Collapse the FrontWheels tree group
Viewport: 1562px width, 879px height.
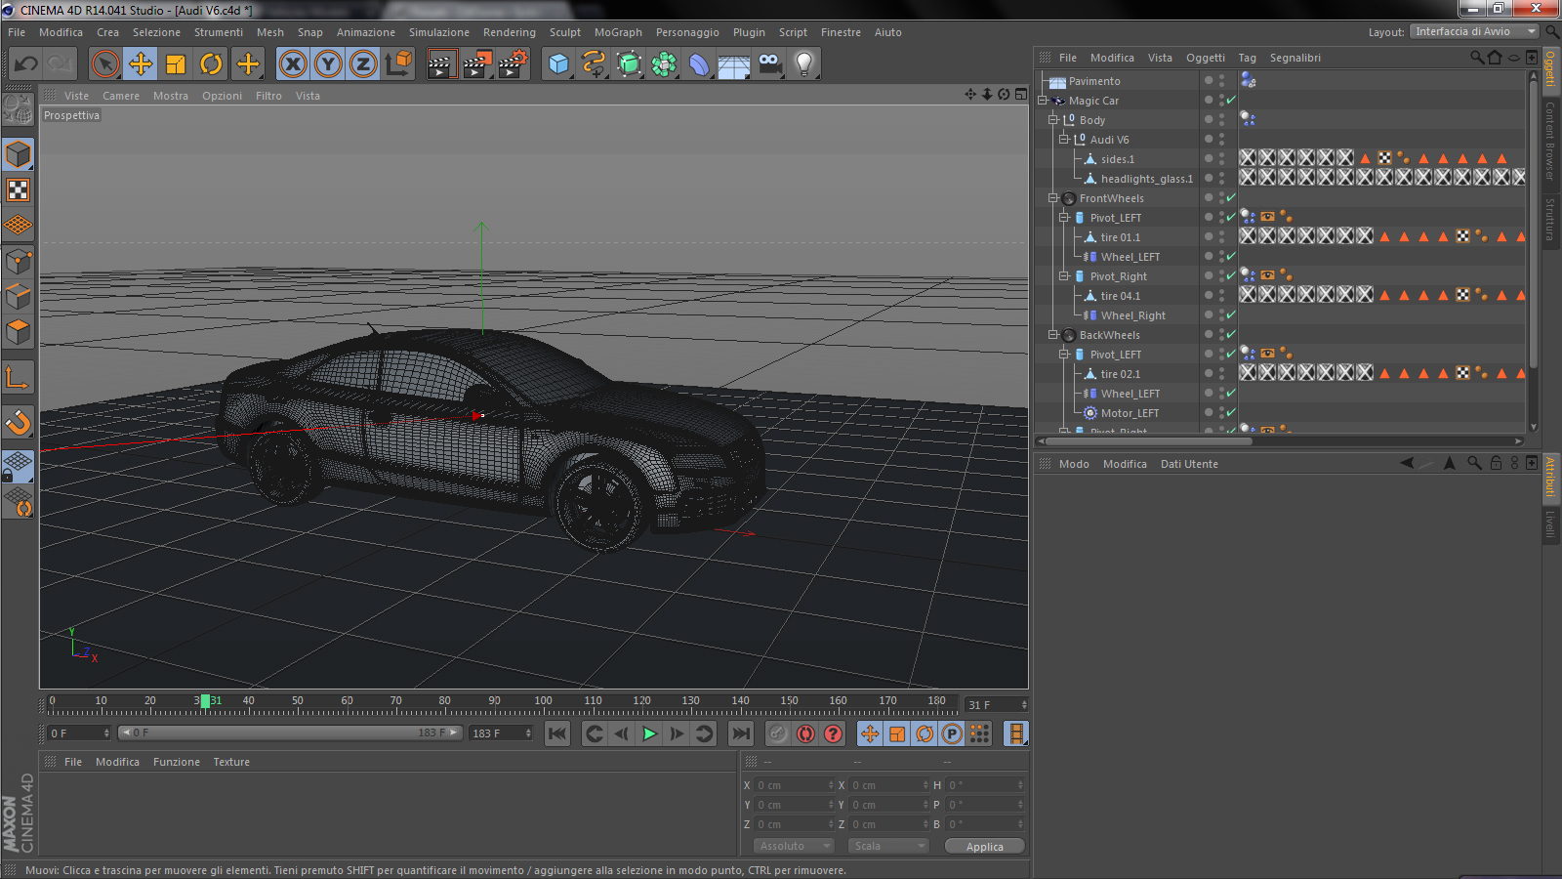coord(1053,198)
